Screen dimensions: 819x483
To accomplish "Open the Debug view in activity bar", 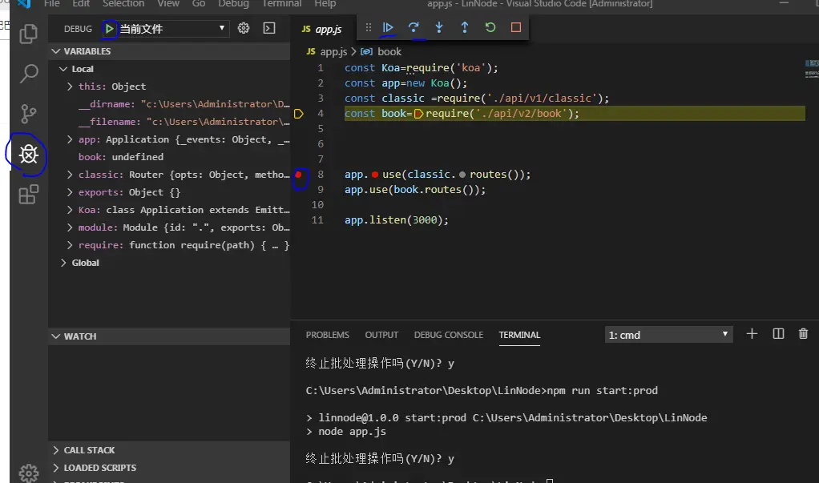I will click(29, 154).
